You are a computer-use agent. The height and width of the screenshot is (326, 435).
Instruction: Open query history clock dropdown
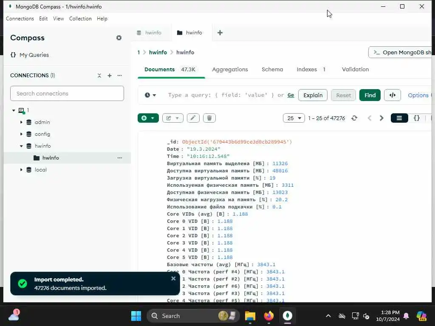click(x=150, y=95)
